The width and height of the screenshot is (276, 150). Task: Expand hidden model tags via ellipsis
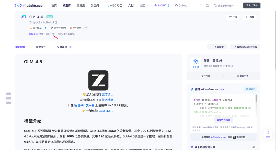[85, 28]
